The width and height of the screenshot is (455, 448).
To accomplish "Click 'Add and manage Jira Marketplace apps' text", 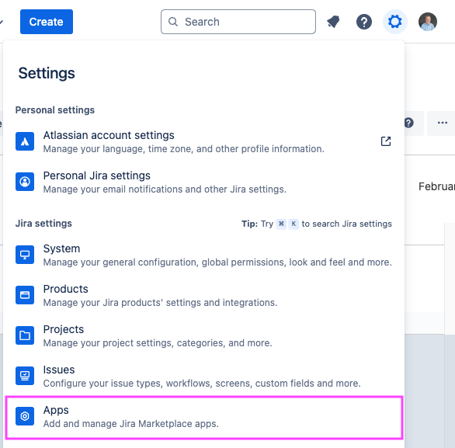I will [131, 424].
